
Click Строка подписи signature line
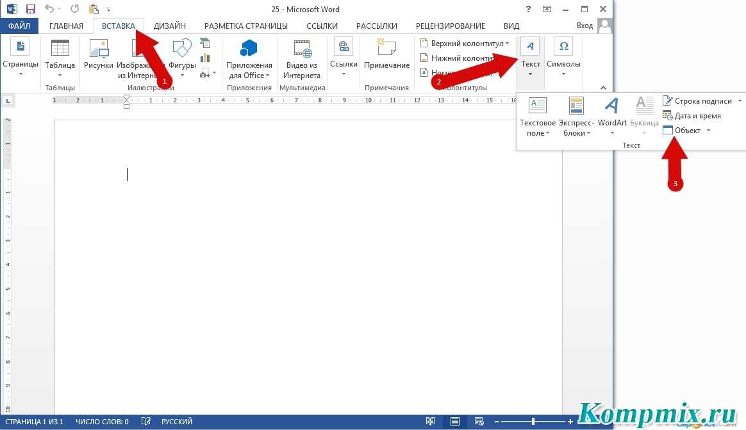click(697, 100)
